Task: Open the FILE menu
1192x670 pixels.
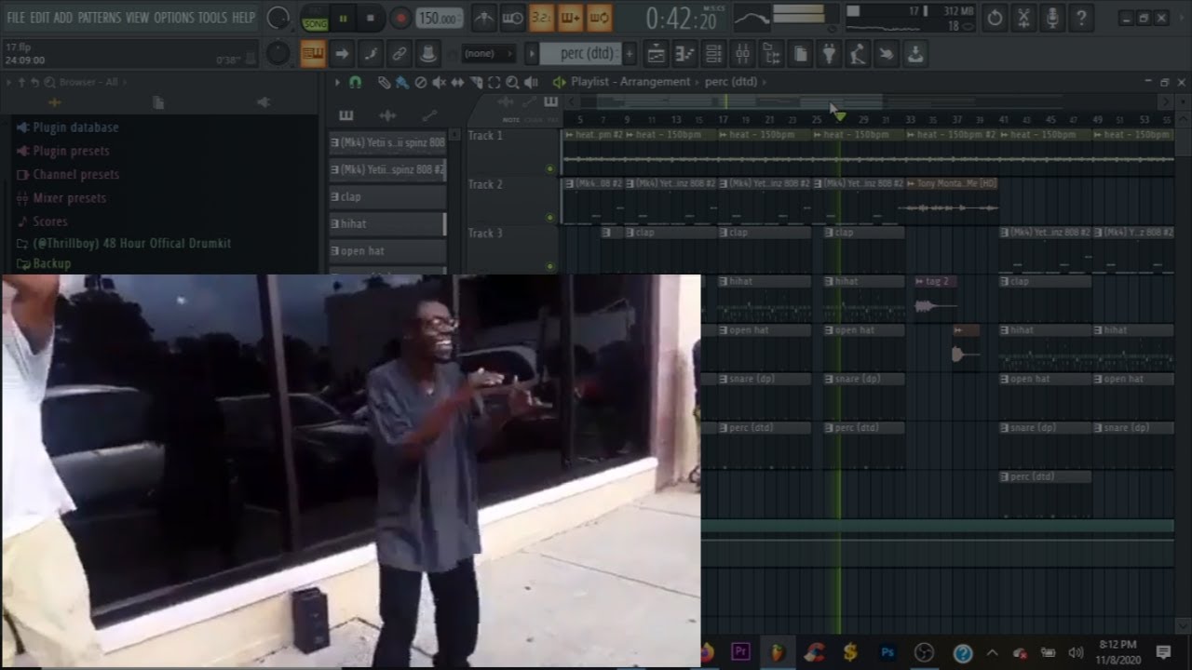Action: point(16,18)
